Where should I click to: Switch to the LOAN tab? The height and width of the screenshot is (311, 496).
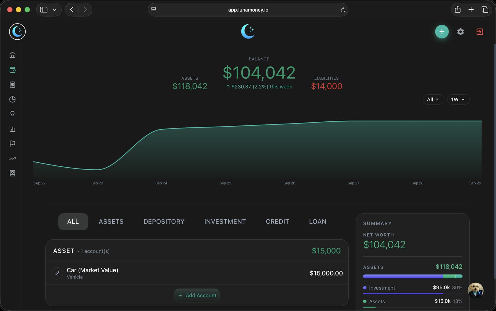click(x=318, y=221)
